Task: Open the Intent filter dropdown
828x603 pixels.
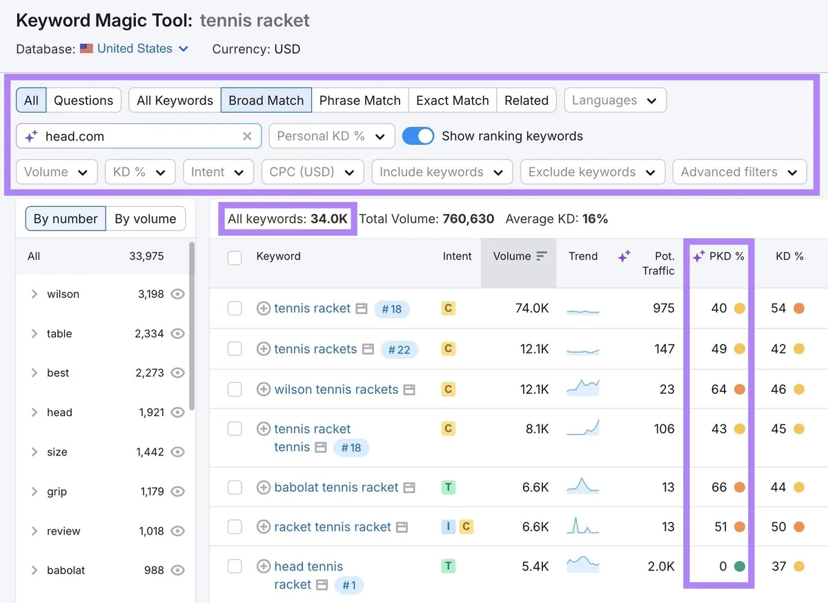Action: pos(218,172)
